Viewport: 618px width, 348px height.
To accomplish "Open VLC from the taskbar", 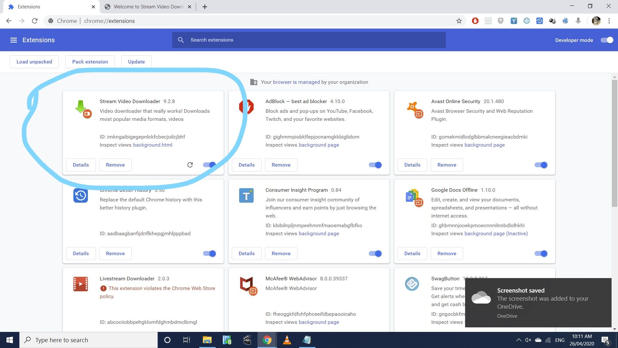I will [287, 340].
